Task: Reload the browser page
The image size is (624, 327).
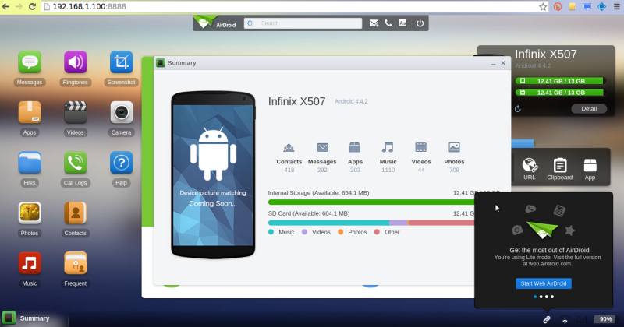Action: coord(32,6)
